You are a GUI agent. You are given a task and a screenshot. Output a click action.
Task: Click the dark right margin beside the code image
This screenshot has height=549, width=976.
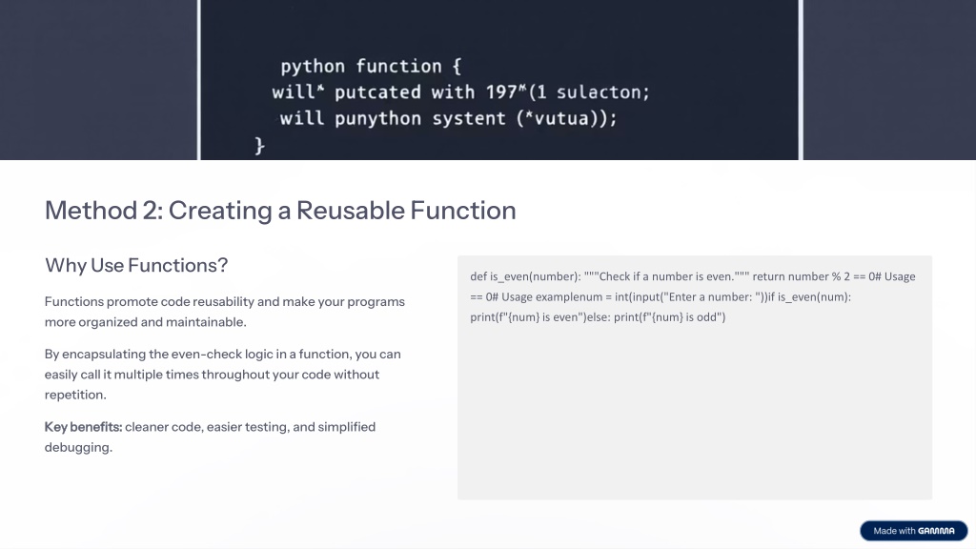886,76
